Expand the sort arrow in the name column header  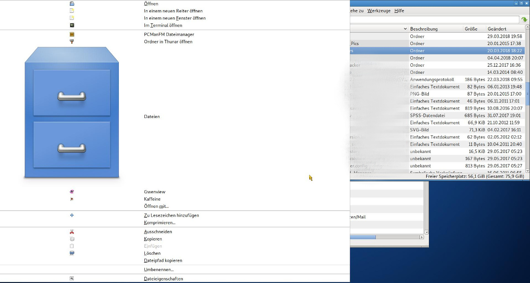point(405,29)
